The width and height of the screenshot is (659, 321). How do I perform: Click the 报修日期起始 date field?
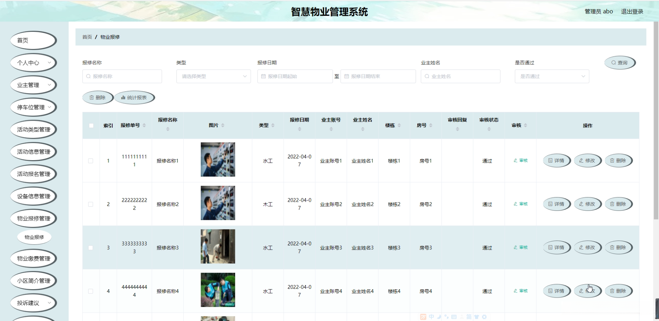[295, 76]
